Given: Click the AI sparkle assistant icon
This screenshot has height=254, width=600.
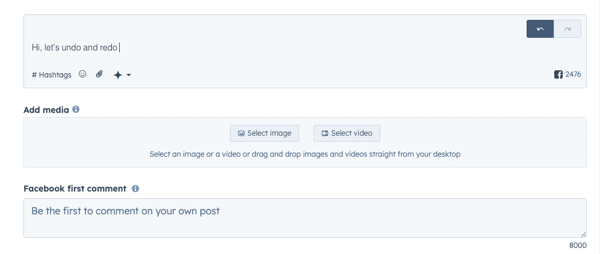Looking at the screenshot, I should pos(118,75).
